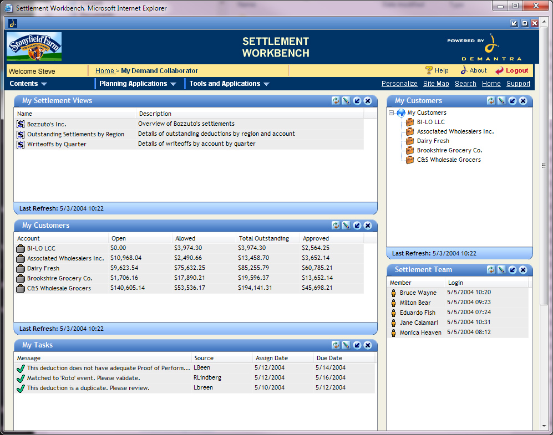Screen dimensions: 553x435
Task: Click the Support link
Action: (x=518, y=84)
